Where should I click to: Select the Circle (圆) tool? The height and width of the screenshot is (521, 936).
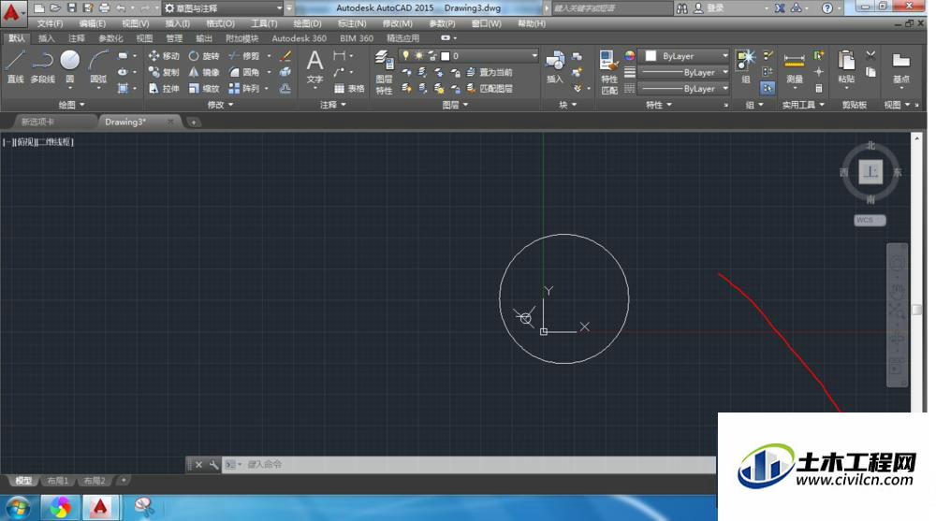point(70,66)
